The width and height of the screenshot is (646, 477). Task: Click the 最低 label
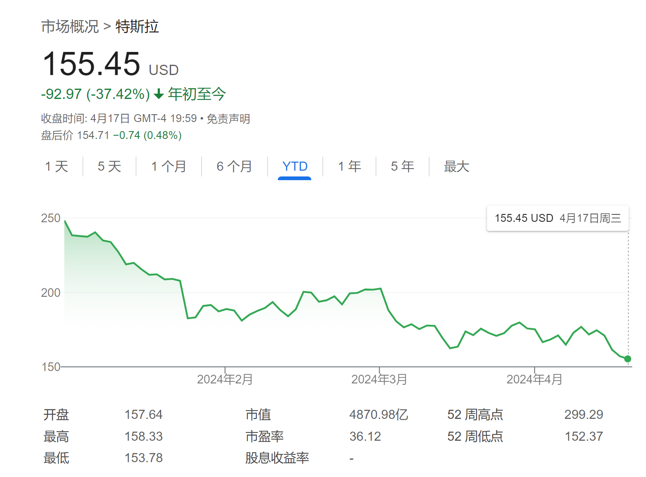[x=56, y=458]
